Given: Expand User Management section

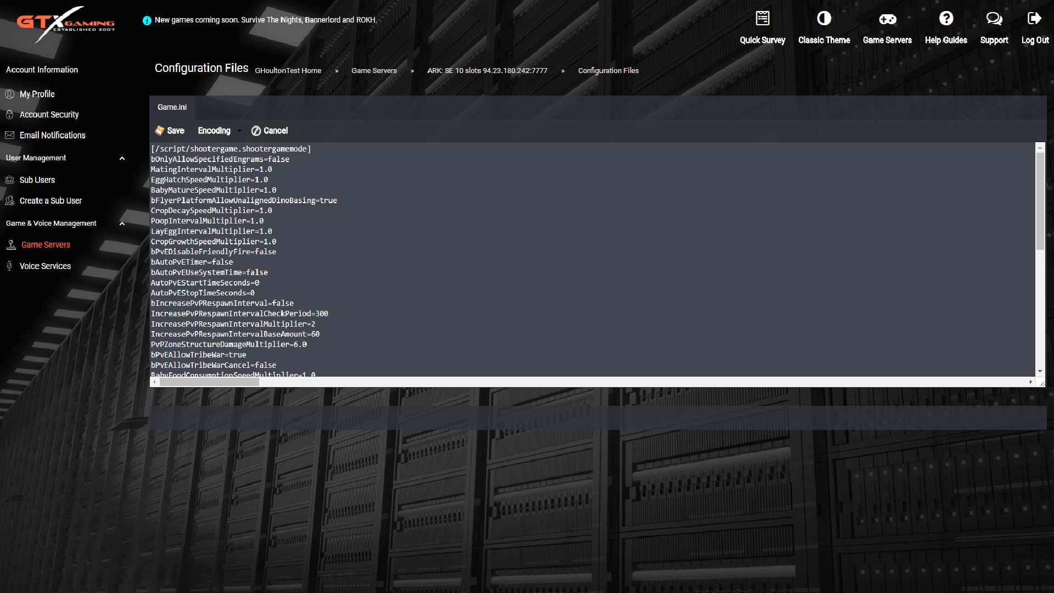Looking at the screenshot, I should pyautogui.click(x=122, y=158).
